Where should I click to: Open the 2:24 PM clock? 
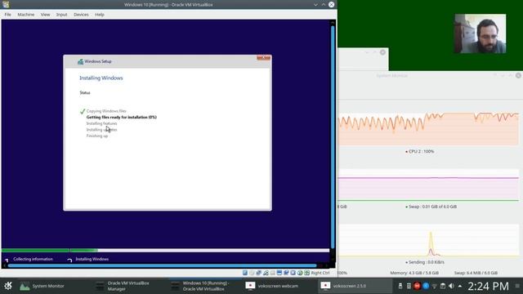click(x=488, y=287)
